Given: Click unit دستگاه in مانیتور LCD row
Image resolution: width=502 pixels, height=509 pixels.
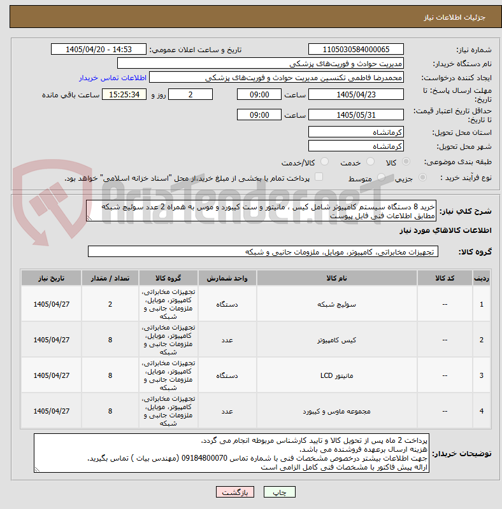Looking at the screenshot, I should [227, 375].
